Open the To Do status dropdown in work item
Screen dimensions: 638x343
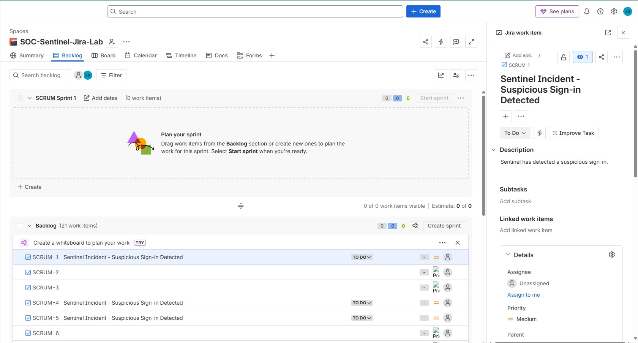point(515,133)
